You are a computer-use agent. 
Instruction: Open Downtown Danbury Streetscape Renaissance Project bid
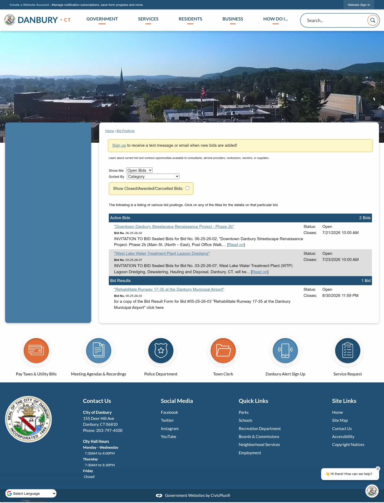point(174,227)
